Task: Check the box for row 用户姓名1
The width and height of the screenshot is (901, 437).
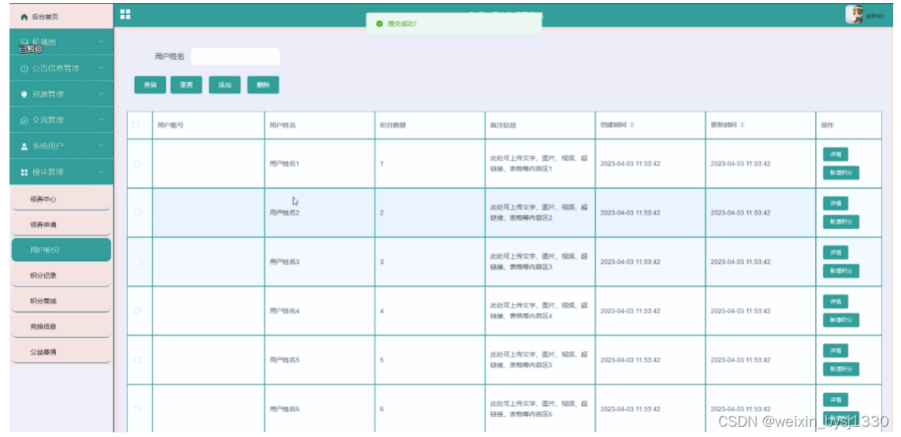Action: coord(136,164)
